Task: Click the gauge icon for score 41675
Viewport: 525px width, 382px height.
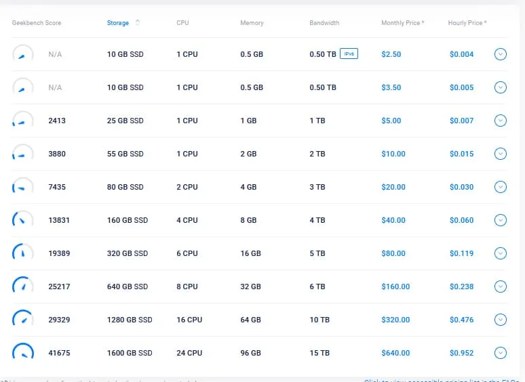Action: coord(23,351)
